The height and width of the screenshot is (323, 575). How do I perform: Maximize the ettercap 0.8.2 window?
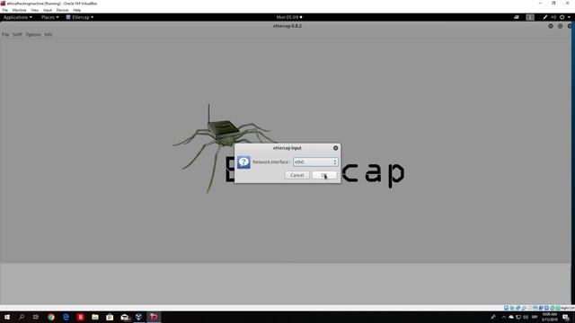pos(560,26)
